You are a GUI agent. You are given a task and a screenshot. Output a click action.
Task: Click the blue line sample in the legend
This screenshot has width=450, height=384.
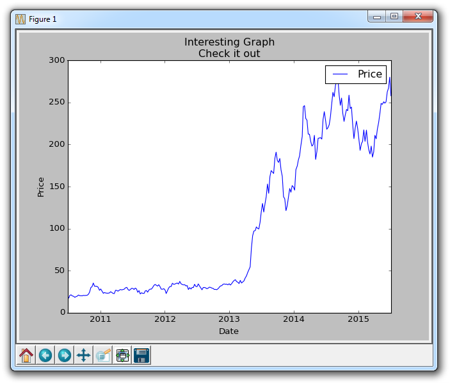pos(341,74)
